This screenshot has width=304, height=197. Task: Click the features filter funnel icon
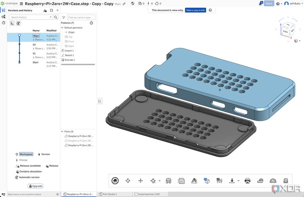tap(64, 18)
